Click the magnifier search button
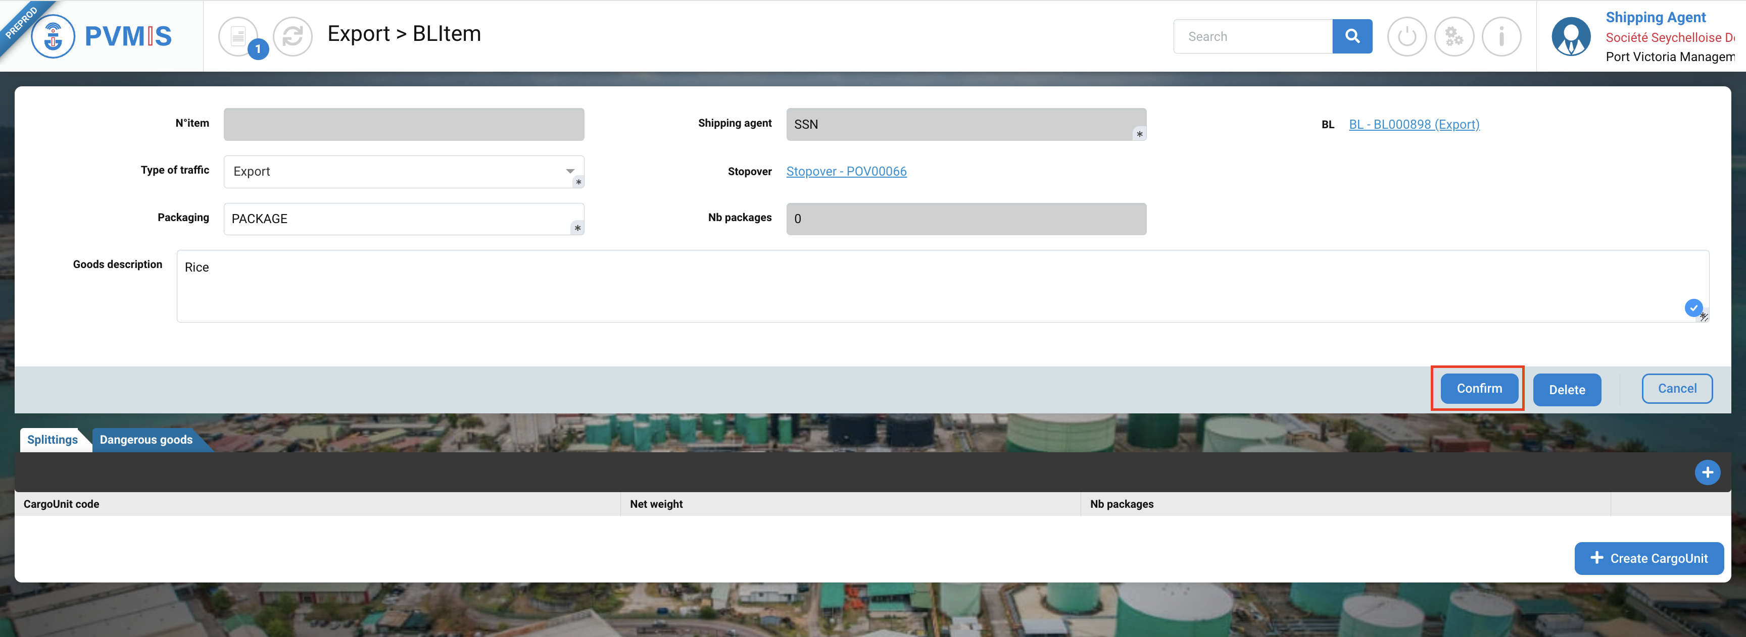 click(x=1351, y=36)
